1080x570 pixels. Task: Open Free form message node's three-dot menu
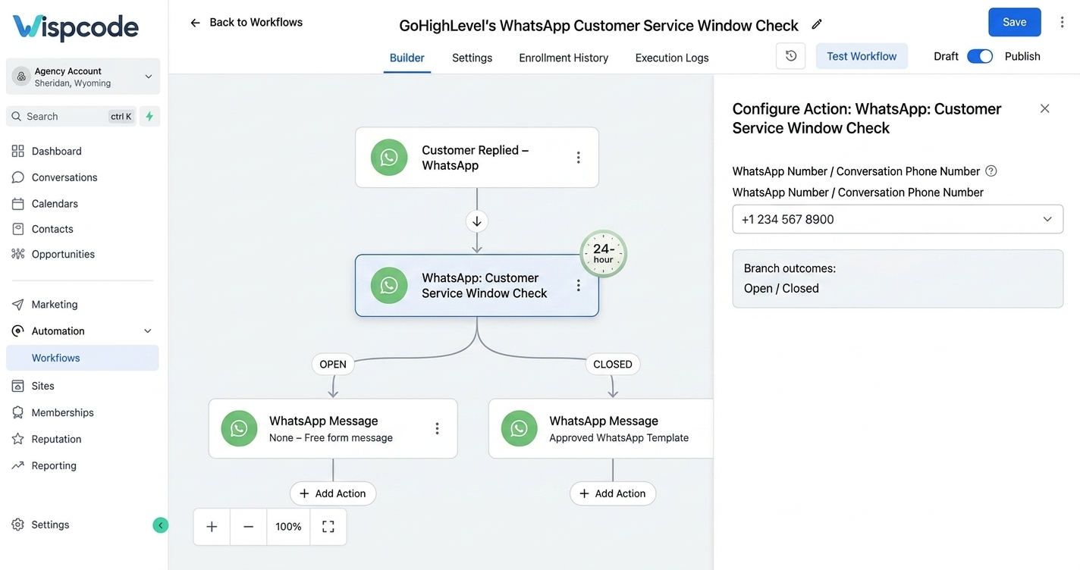(x=437, y=428)
